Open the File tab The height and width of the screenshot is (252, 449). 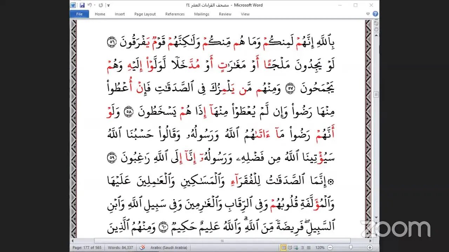click(x=79, y=14)
